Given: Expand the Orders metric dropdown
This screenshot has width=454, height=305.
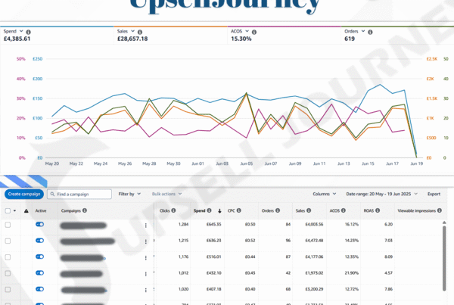Looking at the screenshot, I should click(362, 31).
